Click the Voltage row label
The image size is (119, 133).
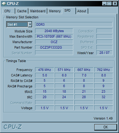click(27, 108)
